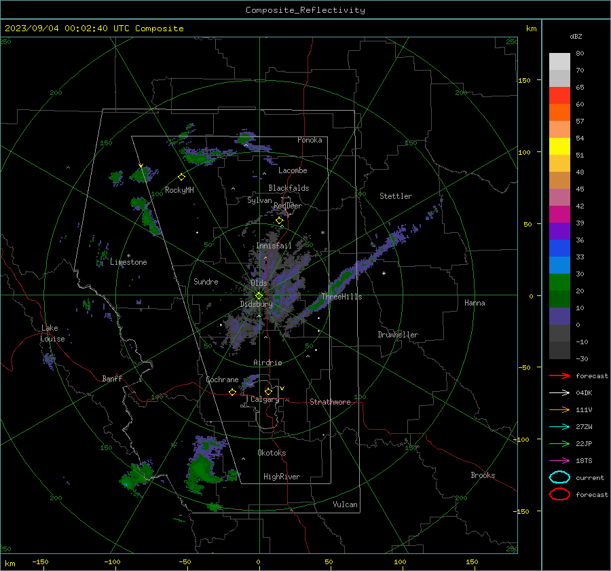This screenshot has height=571, width=611.
Task: Click the red forecast ellipse legend icon
Action: click(559, 494)
